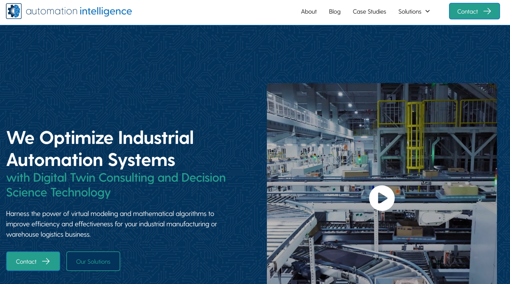Click the Harness the power paragraph text
The height and width of the screenshot is (284, 510).
(x=111, y=224)
